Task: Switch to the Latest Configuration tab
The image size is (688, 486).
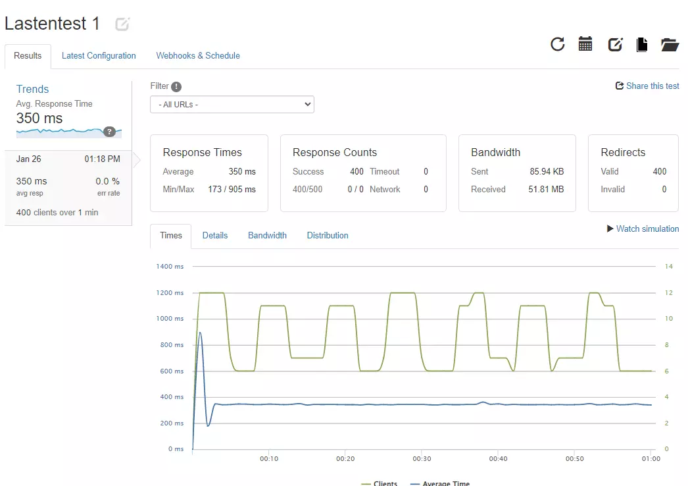Action: click(99, 56)
